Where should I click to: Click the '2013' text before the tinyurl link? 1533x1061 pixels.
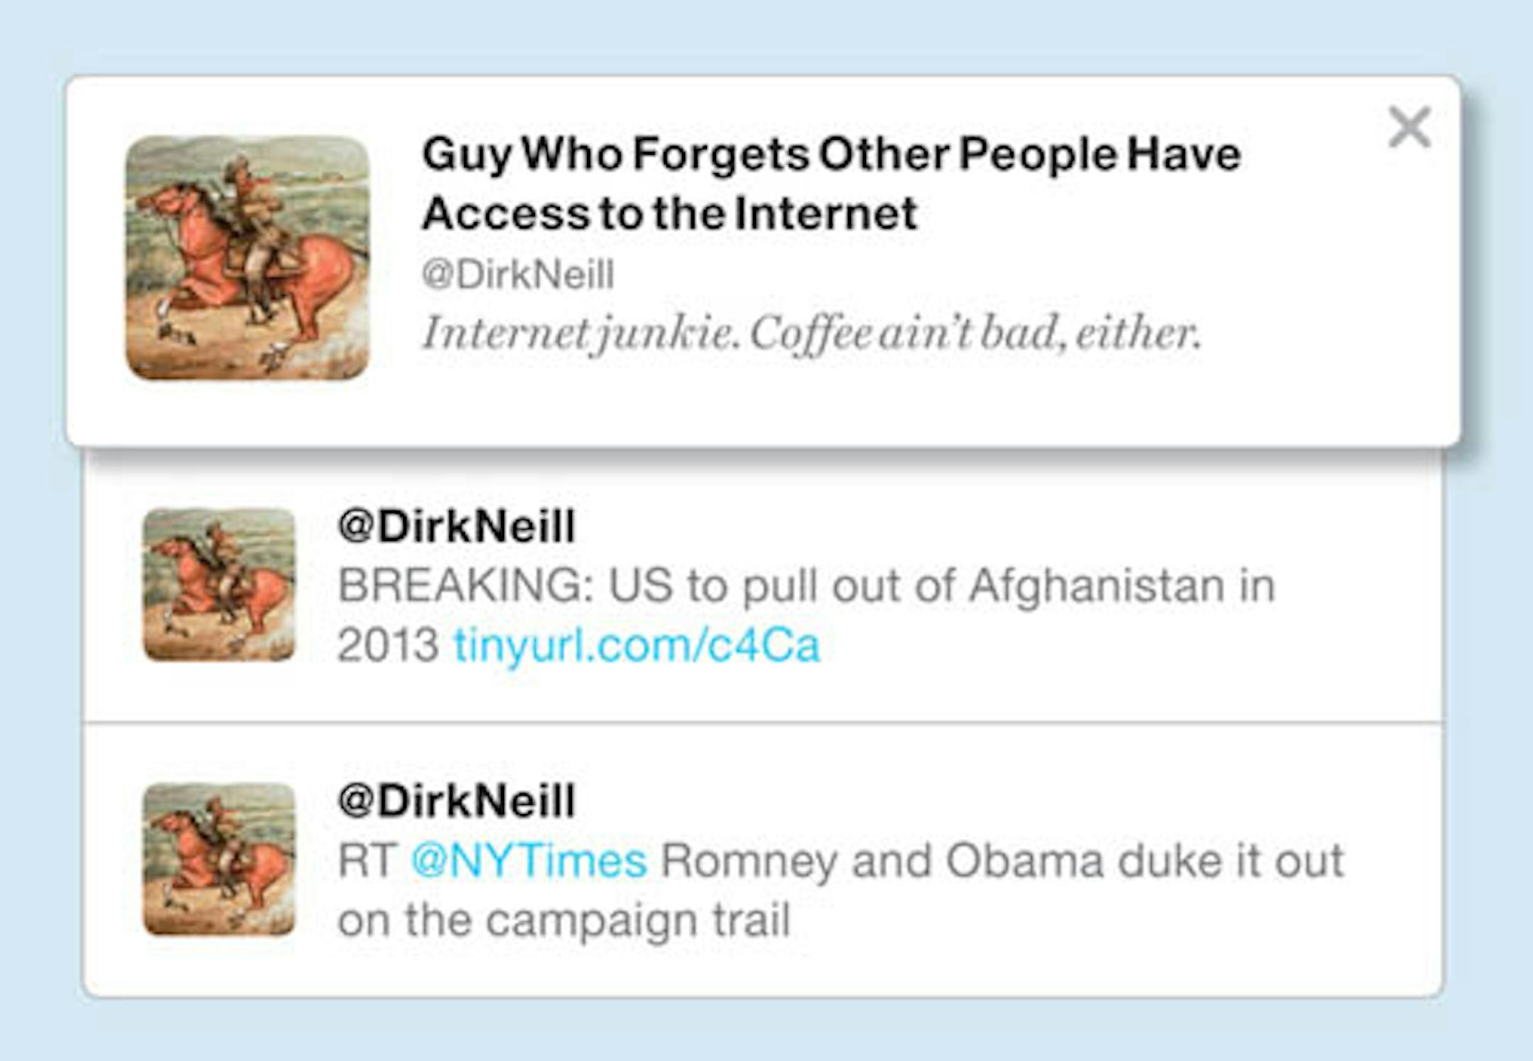(x=388, y=646)
